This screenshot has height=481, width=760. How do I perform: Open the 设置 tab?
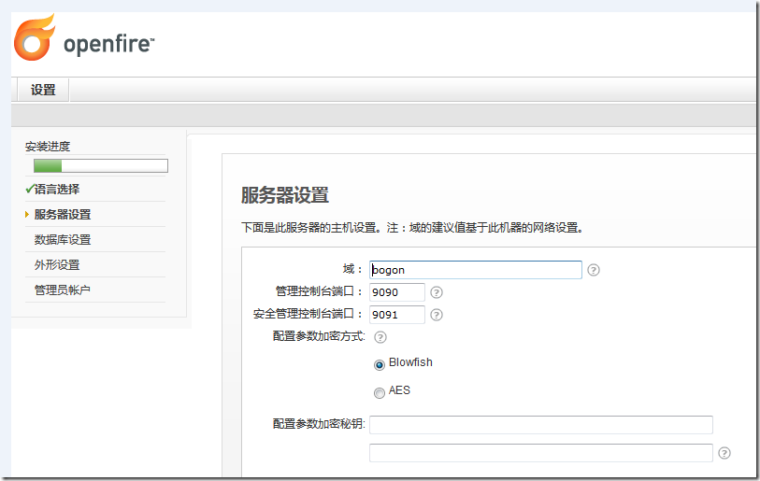click(x=43, y=90)
